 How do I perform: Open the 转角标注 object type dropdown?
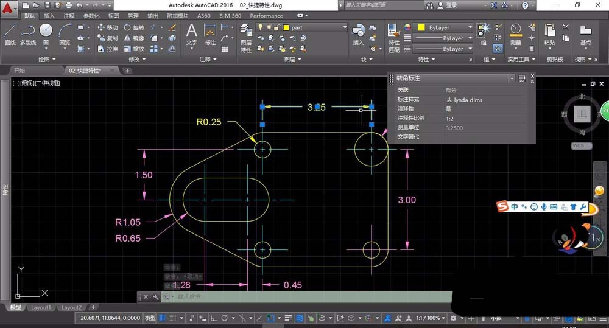tap(512, 79)
